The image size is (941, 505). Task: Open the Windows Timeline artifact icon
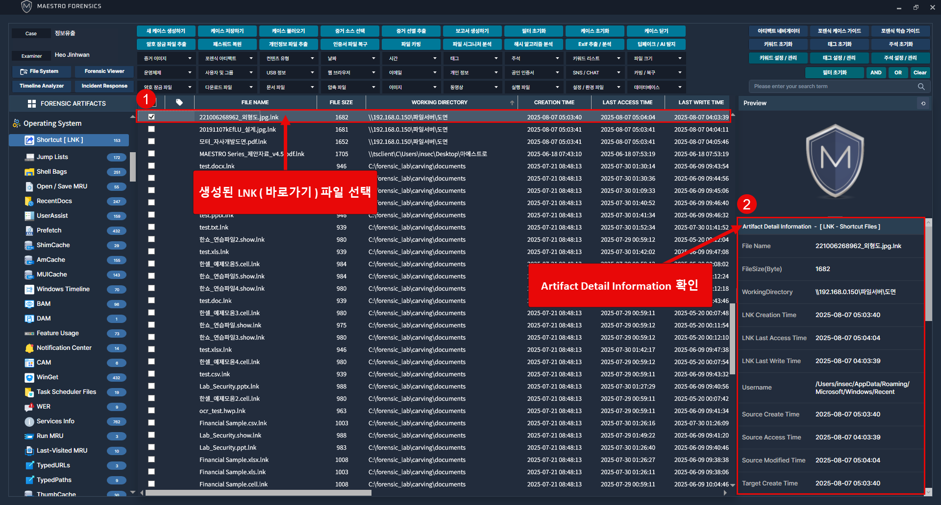coord(29,289)
